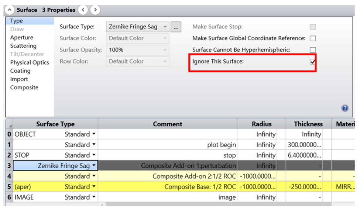Click 'Composite Base: 1/2 ROC' comment cell
The image size is (360, 210).
click(168, 187)
